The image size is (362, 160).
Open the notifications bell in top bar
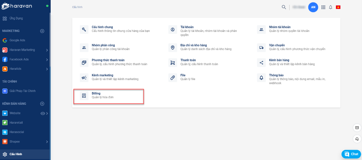coord(331,7)
